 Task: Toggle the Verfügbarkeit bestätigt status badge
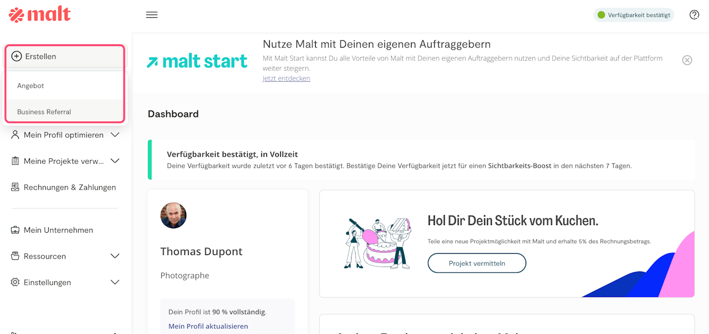tap(634, 15)
